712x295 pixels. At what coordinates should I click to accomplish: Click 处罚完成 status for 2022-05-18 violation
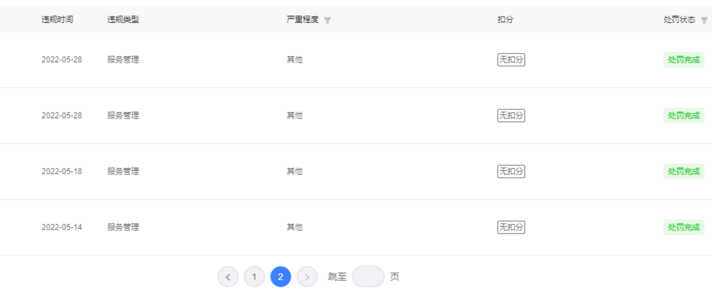(683, 171)
